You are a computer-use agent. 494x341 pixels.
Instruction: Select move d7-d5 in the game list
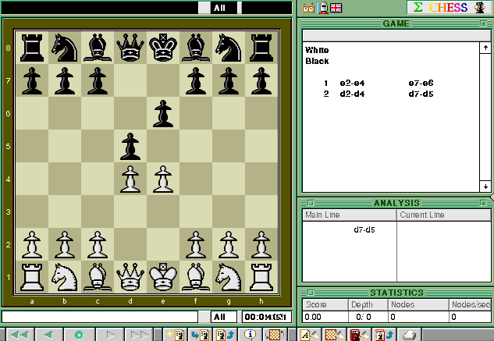(x=421, y=94)
